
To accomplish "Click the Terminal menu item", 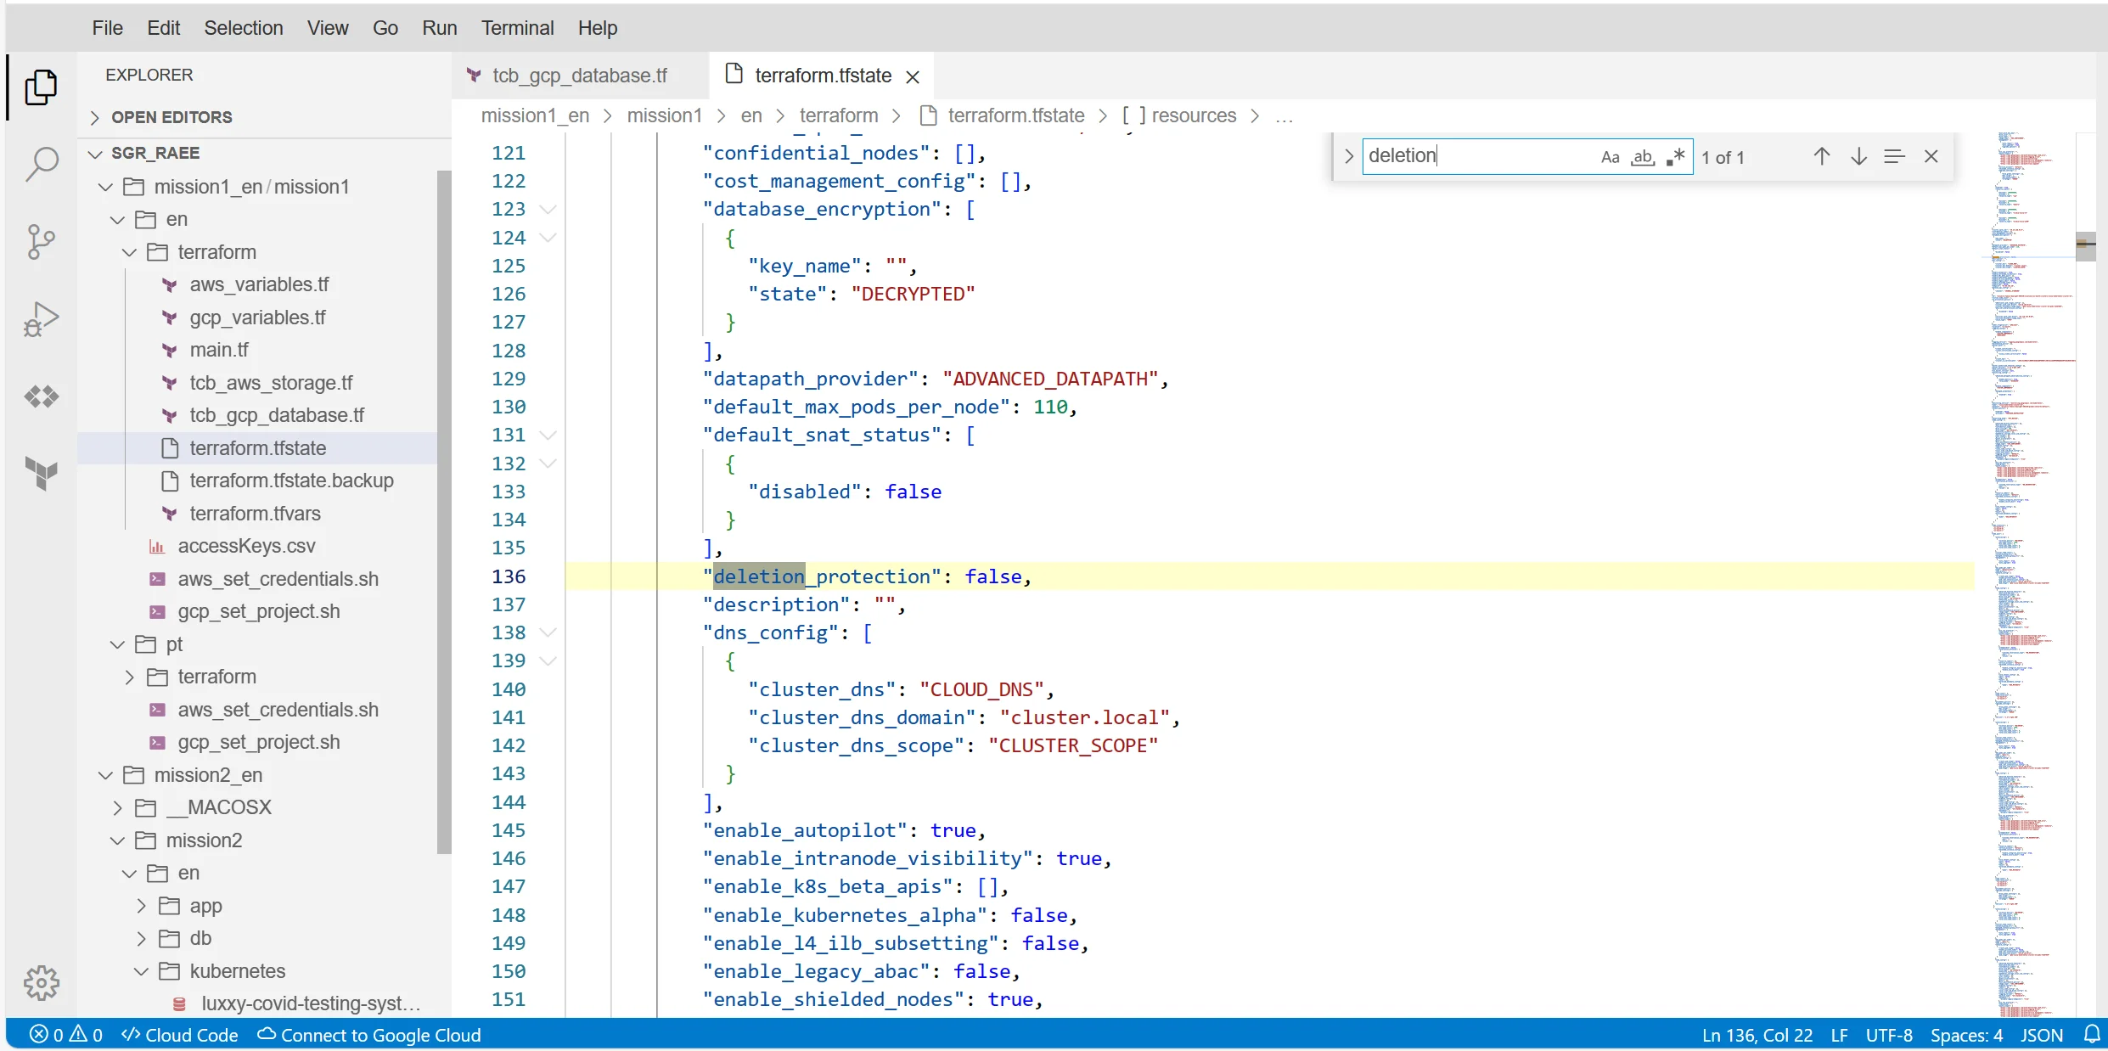I will pyautogui.click(x=518, y=28).
